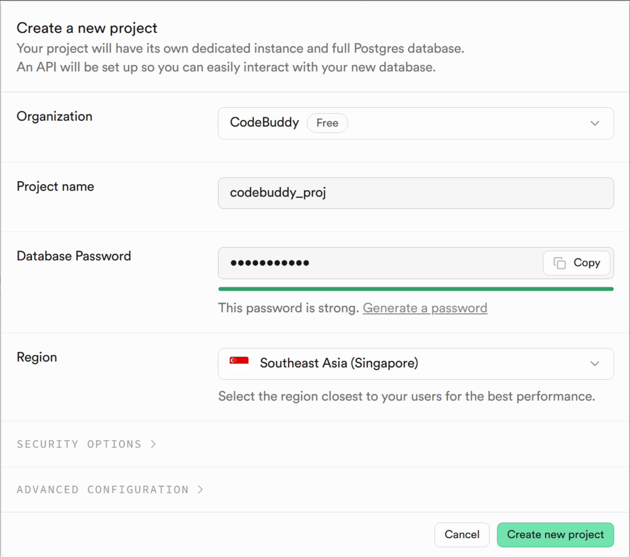
Task: Click the green password strength bar
Action: [x=415, y=289]
